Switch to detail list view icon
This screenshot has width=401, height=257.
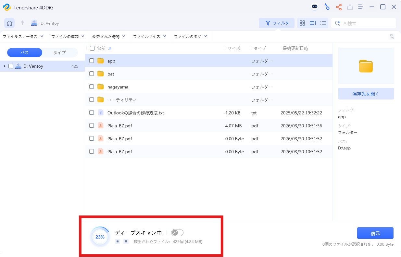pos(313,23)
